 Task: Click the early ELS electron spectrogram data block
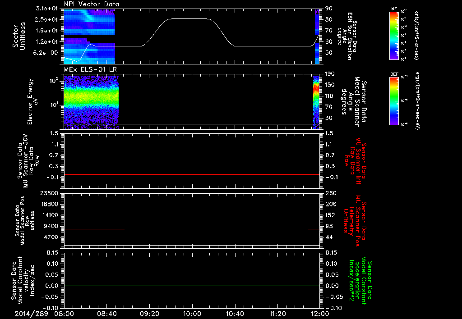point(91,101)
